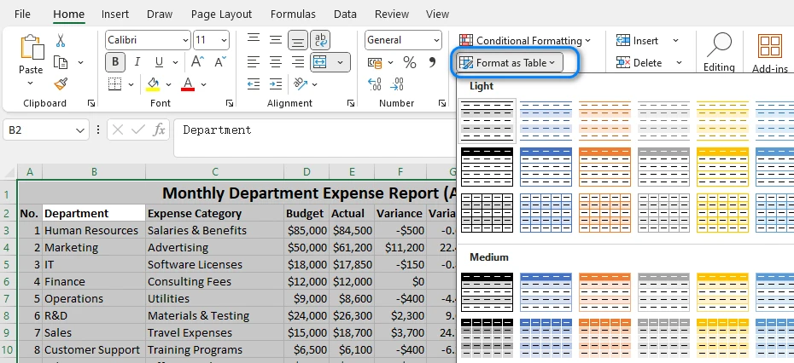The image size is (794, 363).
Task: Align text to middle vertically
Action: [x=276, y=40]
